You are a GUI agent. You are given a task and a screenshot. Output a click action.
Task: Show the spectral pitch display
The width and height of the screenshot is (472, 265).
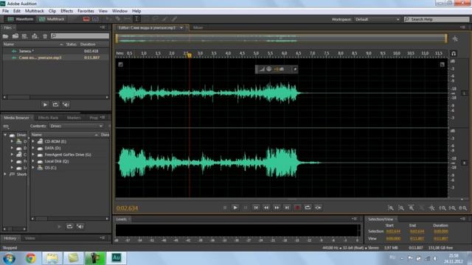95,19
